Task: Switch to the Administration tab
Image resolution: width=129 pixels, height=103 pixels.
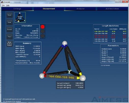Action: pyautogui.click(x=112, y=9)
